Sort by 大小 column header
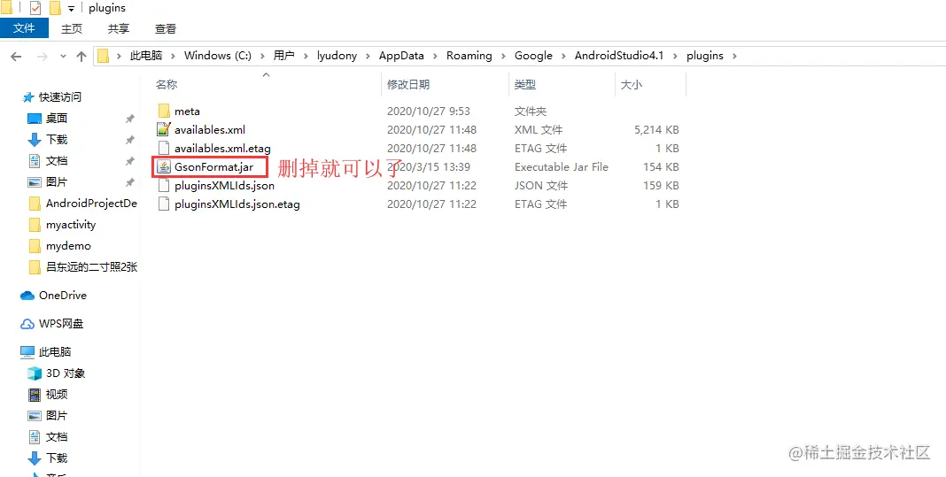The image size is (946, 477). [631, 85]
